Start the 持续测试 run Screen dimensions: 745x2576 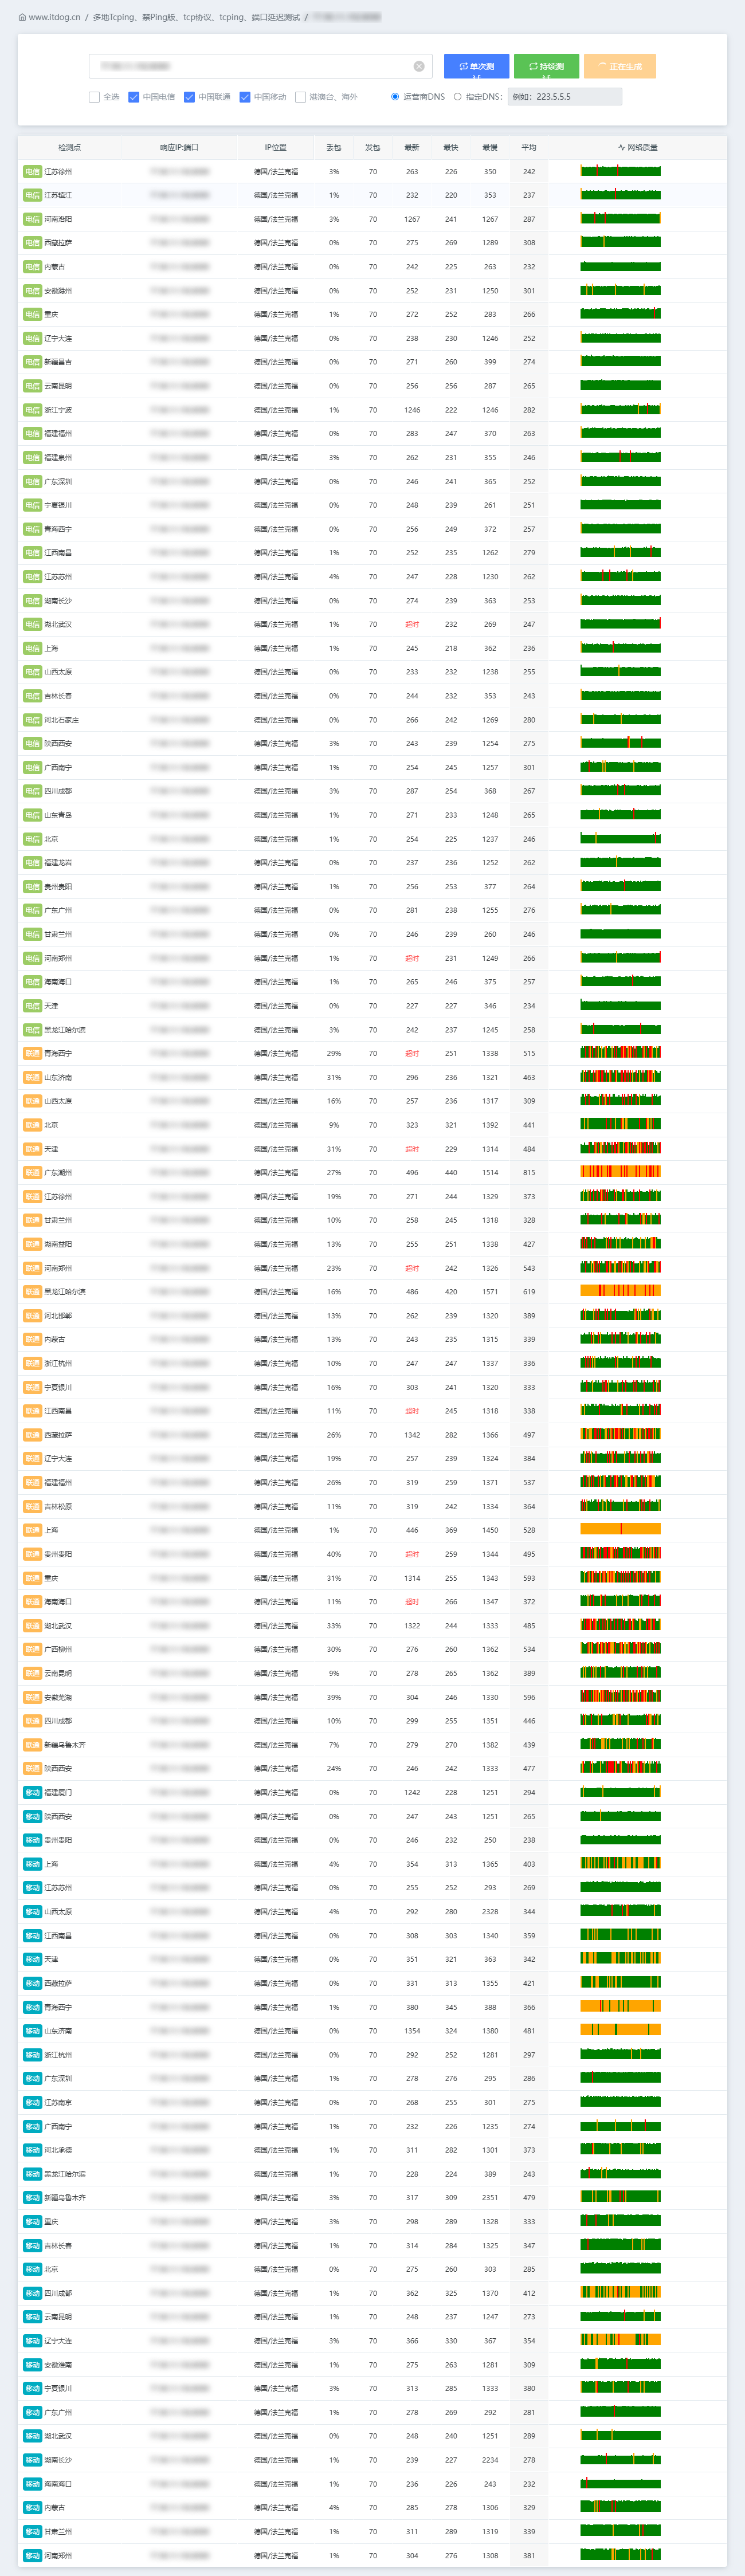(546, 66)
